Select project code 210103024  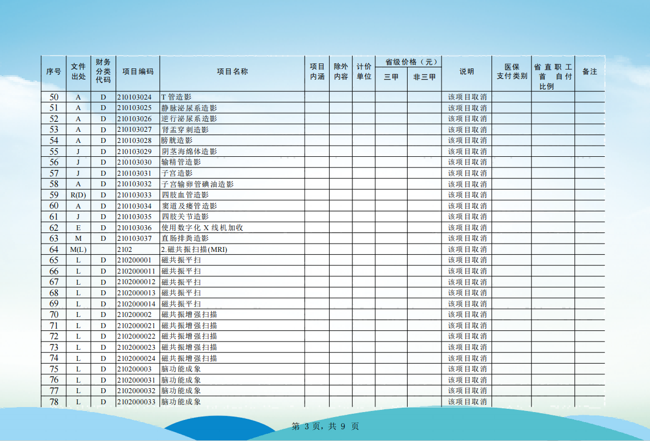[x=135, y=97]
